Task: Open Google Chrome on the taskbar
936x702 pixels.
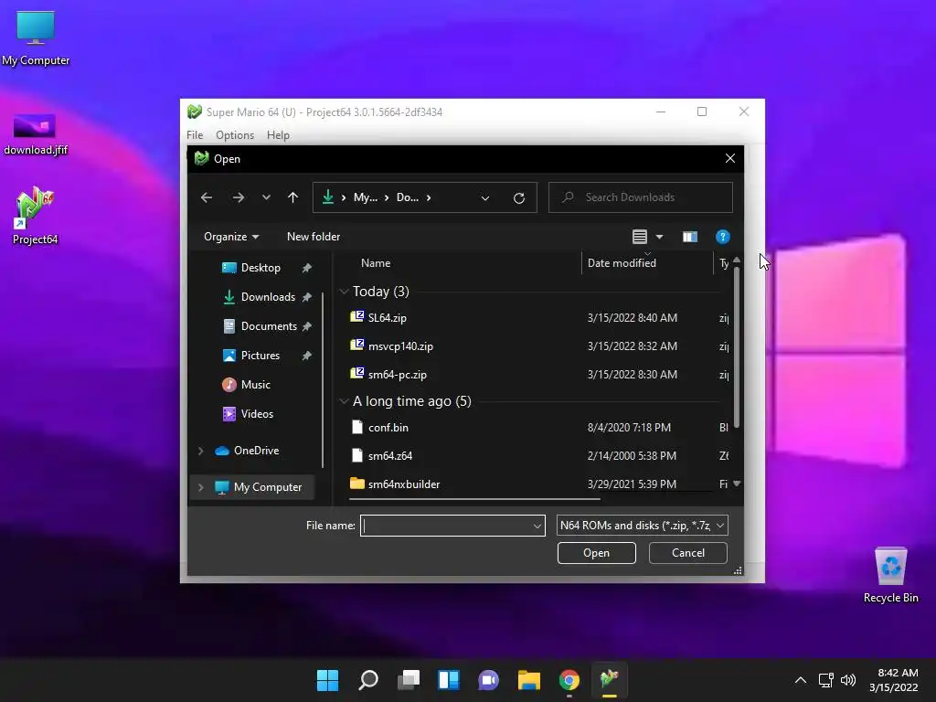Action: coord(569,680)
